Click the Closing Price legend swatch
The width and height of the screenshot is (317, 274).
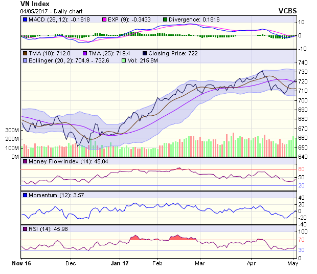(145, 53)
